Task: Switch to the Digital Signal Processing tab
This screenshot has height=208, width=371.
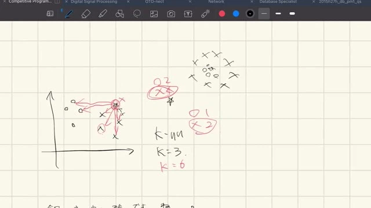Action: tap(94, 2)
